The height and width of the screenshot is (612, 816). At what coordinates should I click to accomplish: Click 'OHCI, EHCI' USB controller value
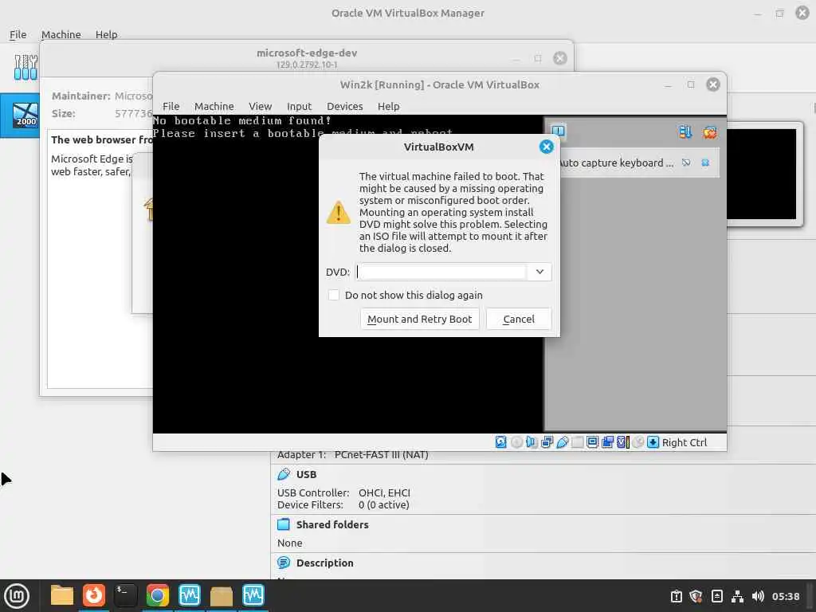pos(384,492)
